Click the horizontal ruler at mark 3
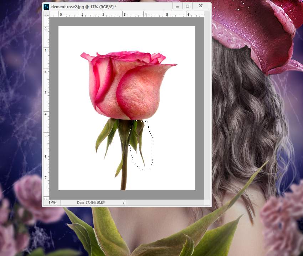This screenshot has width=303, height=256. 124,14
